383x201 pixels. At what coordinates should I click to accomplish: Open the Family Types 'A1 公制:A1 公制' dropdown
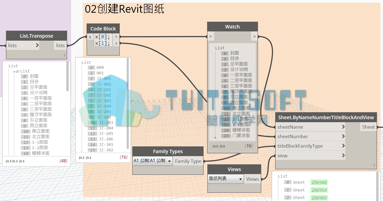152,161
